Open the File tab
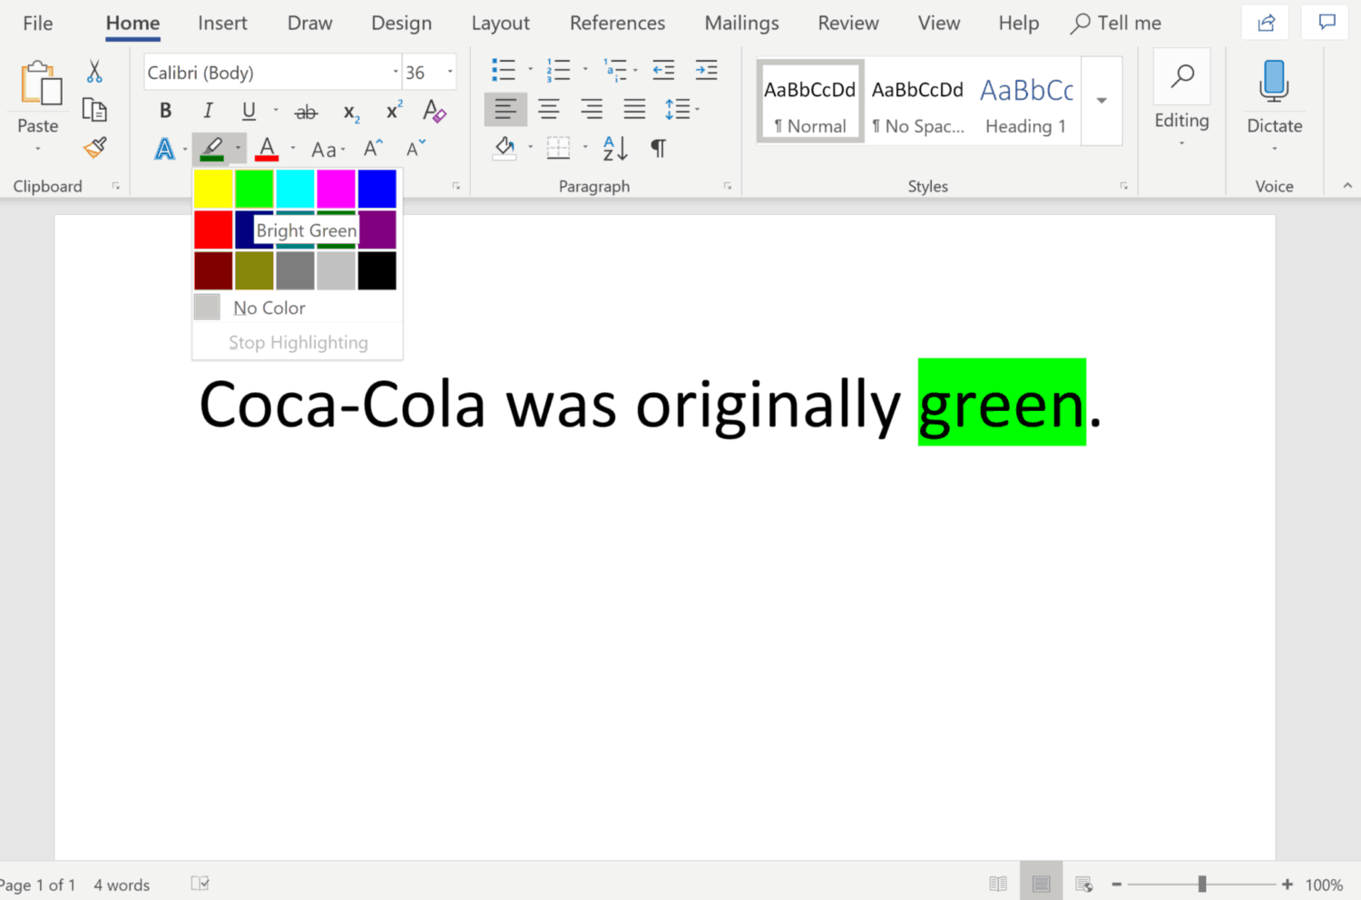1361x900 pixels. pos(38,23)
